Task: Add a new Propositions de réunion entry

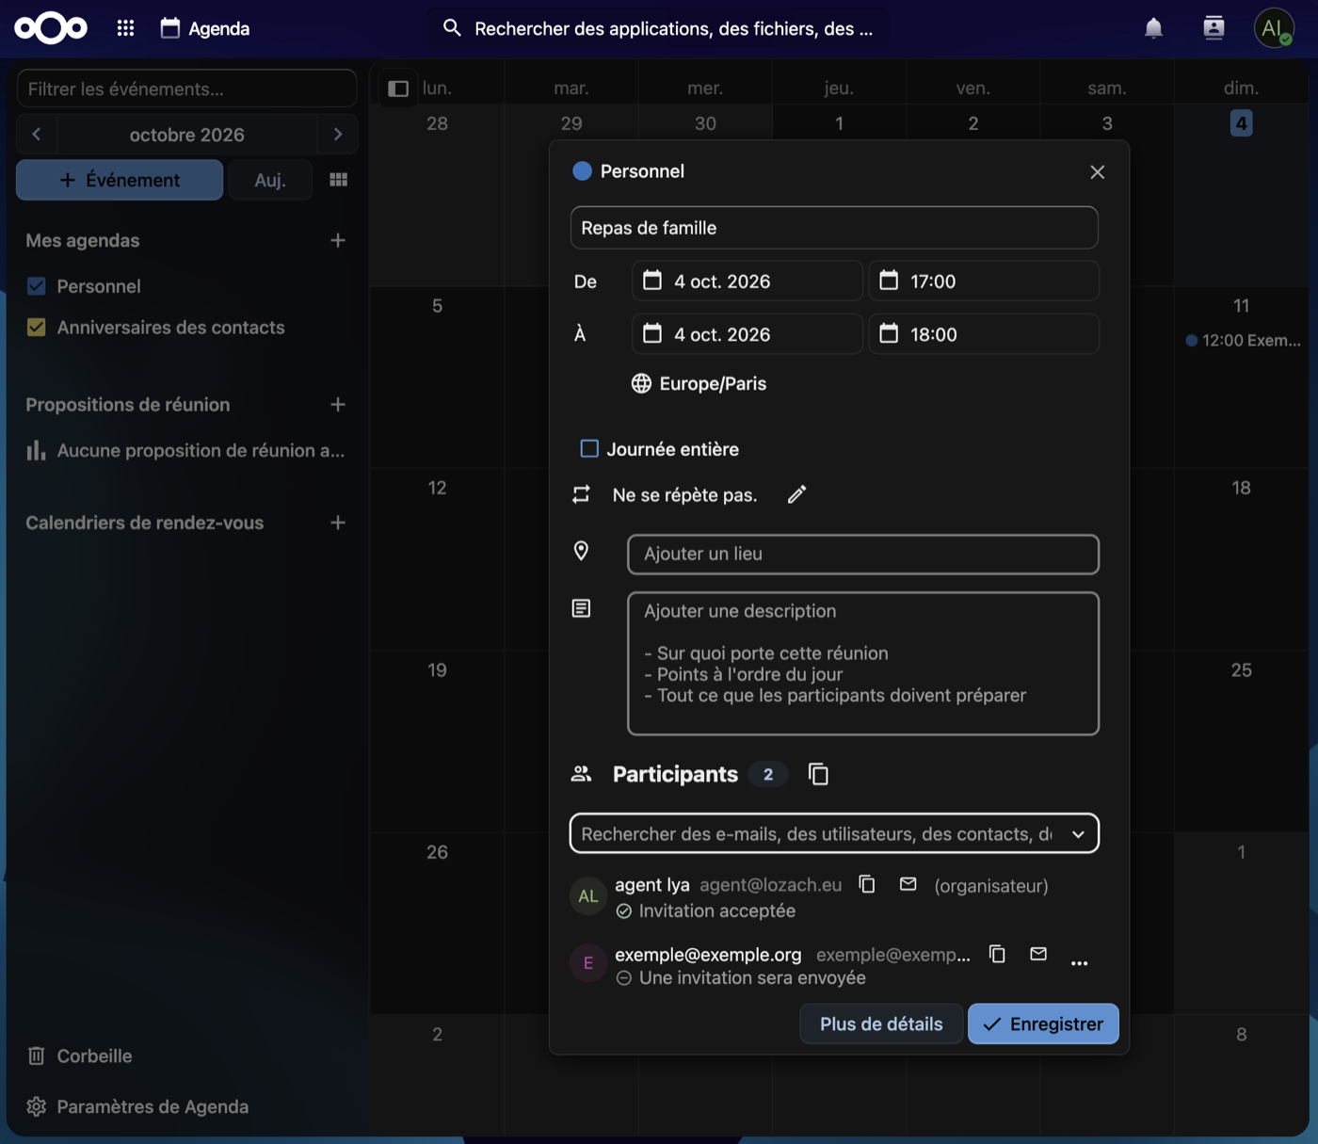Action: (x=338, y=404)
